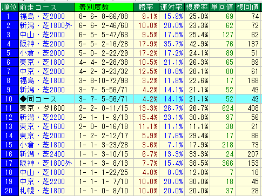Open the 中山・芝1800 course link
The height and width of the screenshot is (196, 262).
tap(42, 173)
